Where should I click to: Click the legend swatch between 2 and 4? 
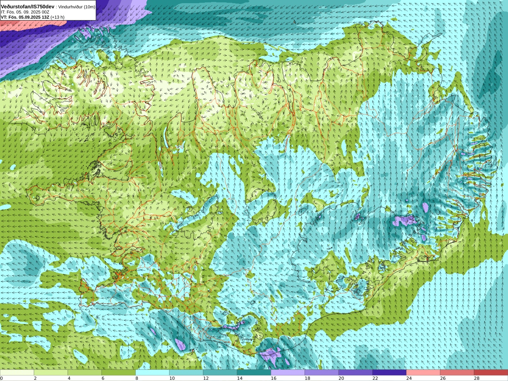(x=51, y=373)
